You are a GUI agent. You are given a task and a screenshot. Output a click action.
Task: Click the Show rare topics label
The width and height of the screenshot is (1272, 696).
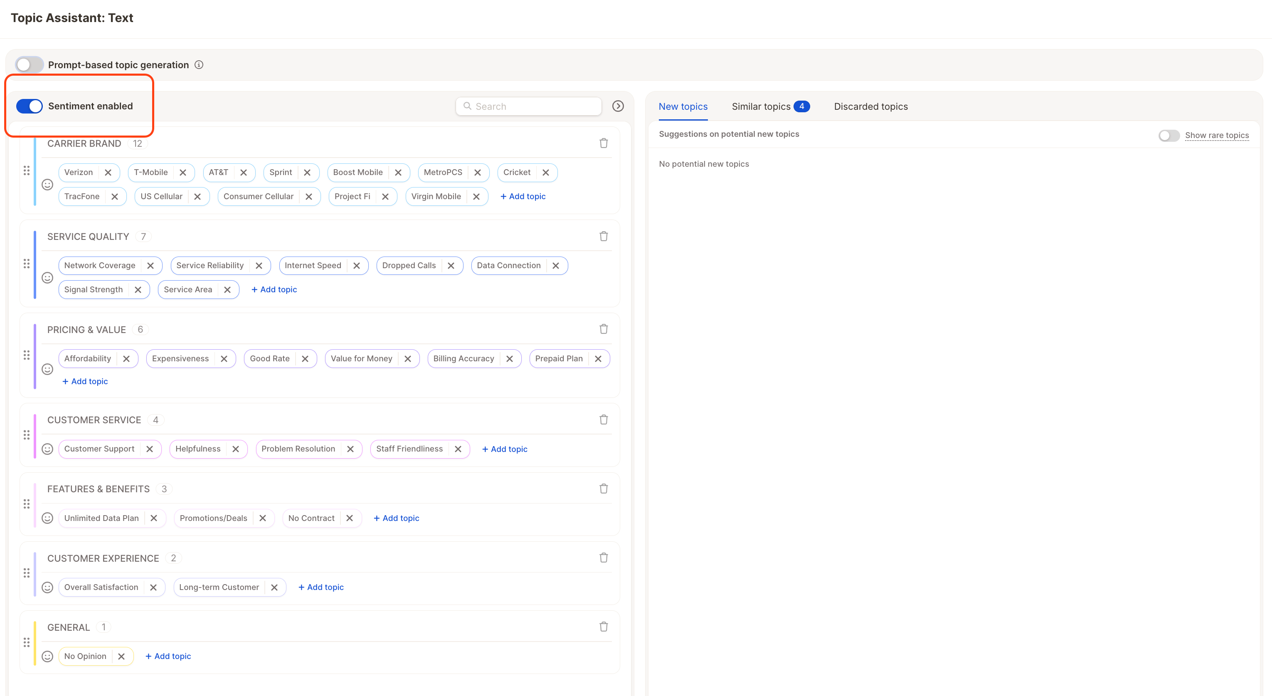1217,136
